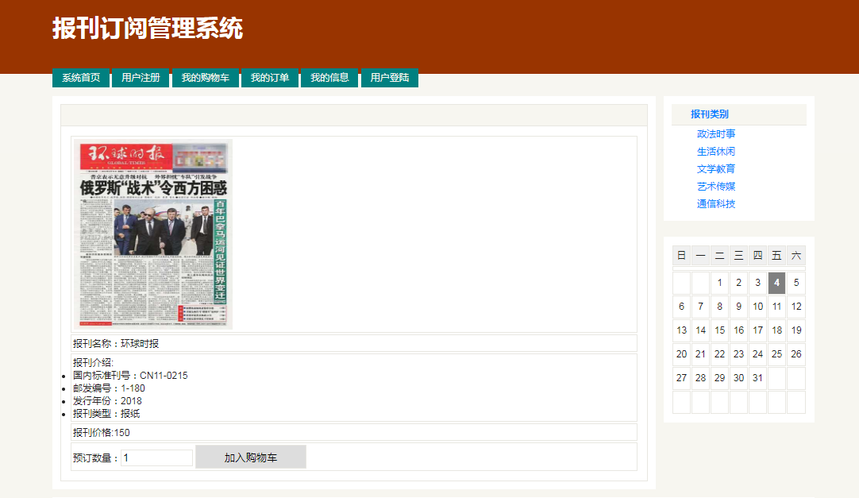Image resolution: width=859 pixels, height=498 pixels.
Task: Select calendar date 20
Action: (681, 354)
